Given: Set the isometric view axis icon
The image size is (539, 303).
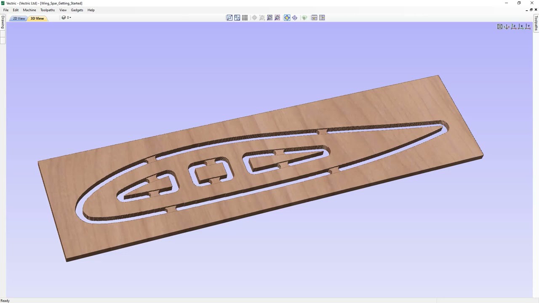Looking at the screenshot, I should pos(507,27).
